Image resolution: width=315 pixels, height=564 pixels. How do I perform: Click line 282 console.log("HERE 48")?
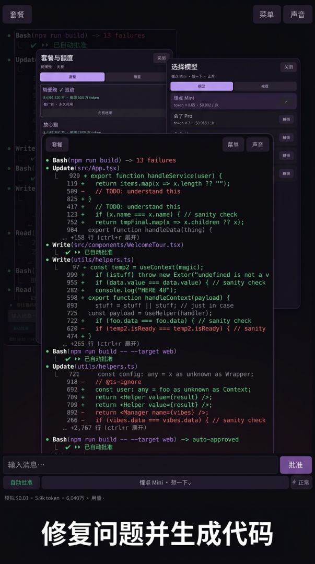(122, 290)
